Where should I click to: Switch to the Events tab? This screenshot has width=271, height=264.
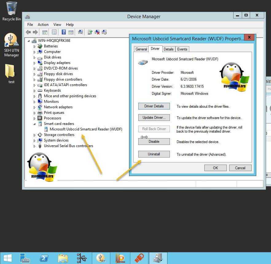182,49
